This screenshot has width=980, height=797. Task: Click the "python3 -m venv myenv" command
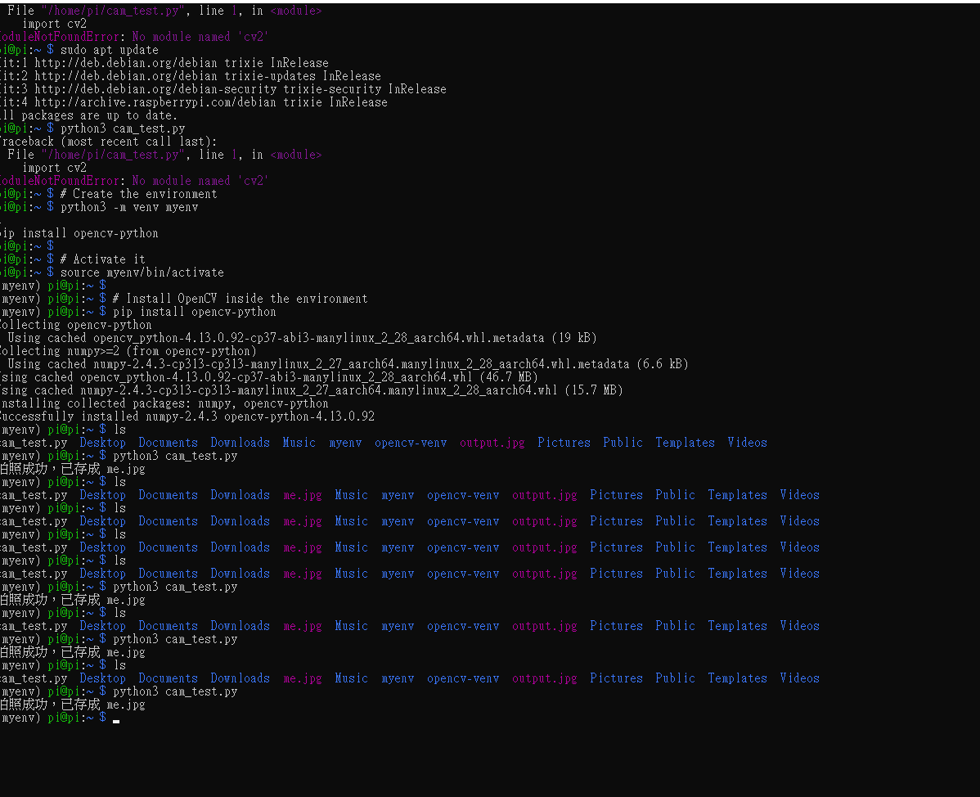pyautogui.click(x=129, y=207)
